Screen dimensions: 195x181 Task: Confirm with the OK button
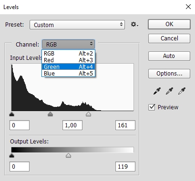(169, 24)
